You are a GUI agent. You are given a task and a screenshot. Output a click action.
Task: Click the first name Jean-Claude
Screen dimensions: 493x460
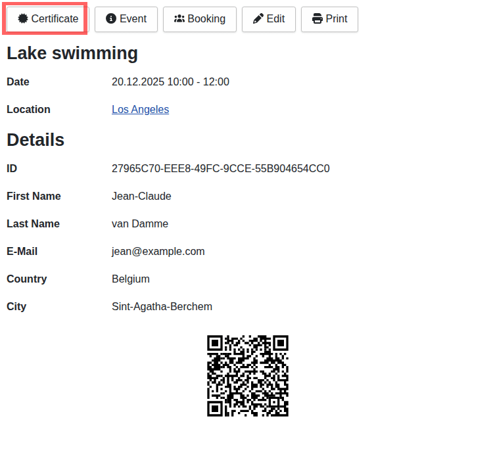point(141,196)
